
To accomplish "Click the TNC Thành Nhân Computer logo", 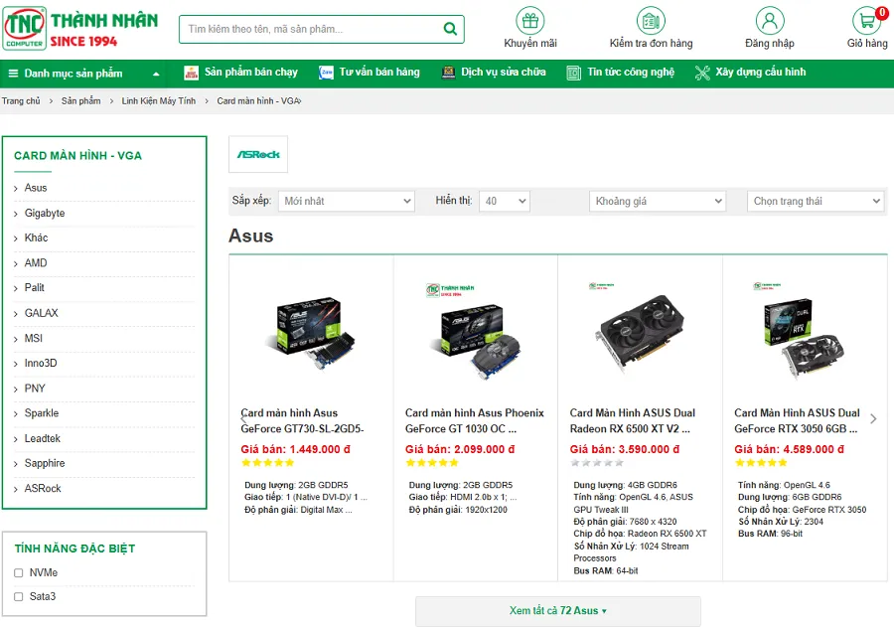I will (x=80, y=29).
